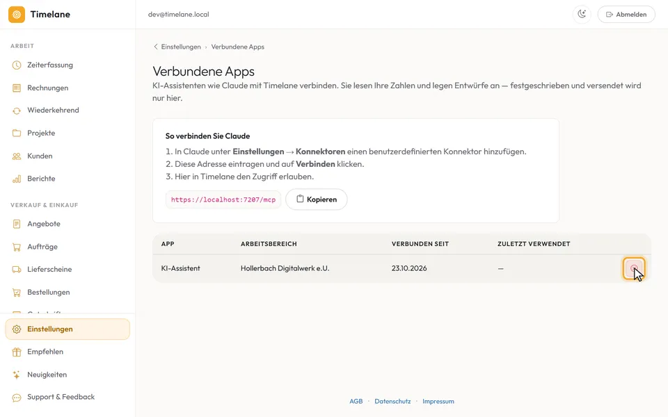
Task: Open Rechnungen invoice icon in sidebar
Action: [x=17, y=88]
